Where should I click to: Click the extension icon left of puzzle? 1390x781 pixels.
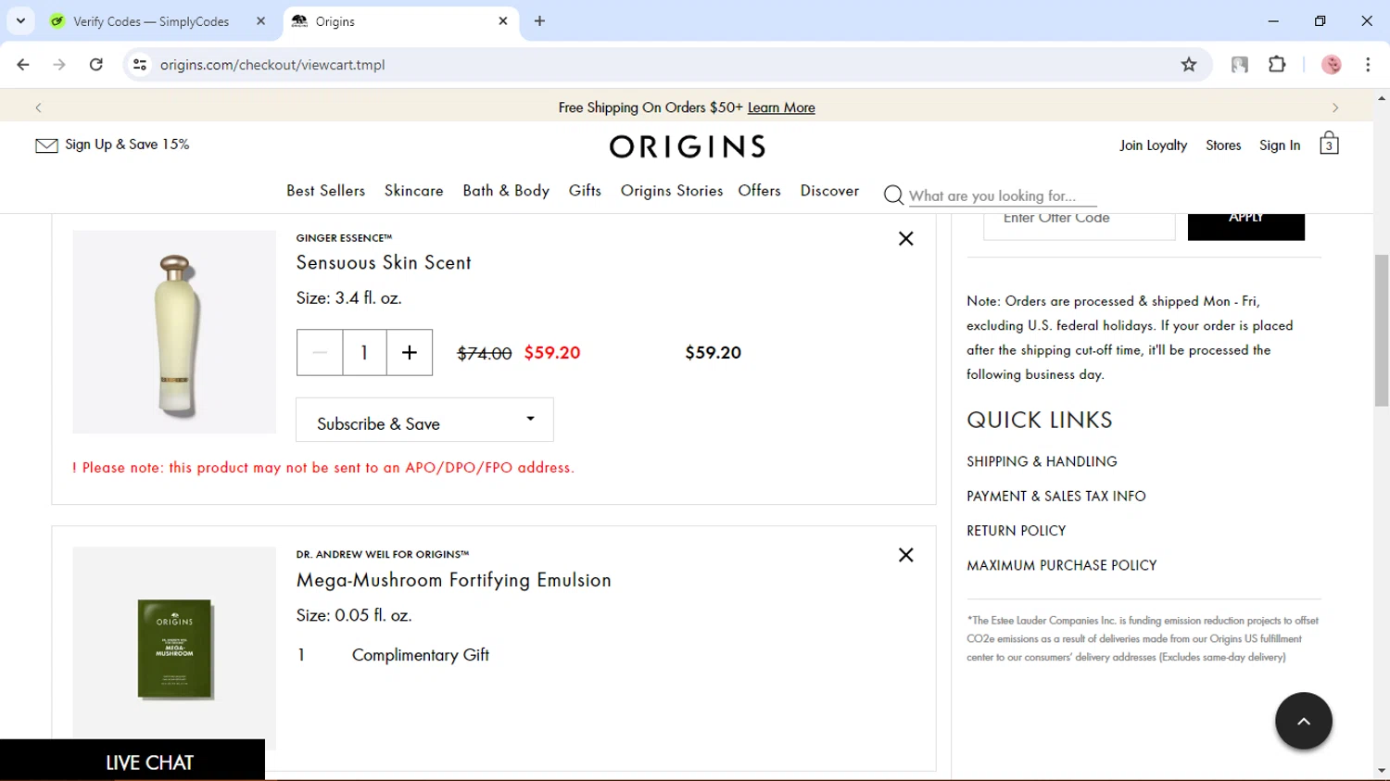1239,64
